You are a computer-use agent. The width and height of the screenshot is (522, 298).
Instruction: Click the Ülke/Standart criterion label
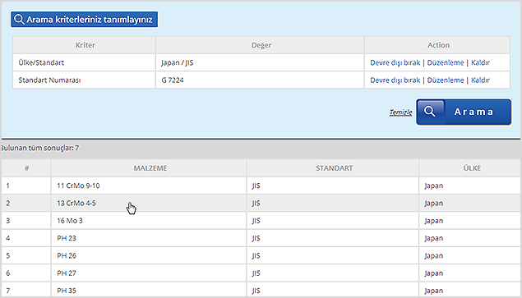(41, 62)
